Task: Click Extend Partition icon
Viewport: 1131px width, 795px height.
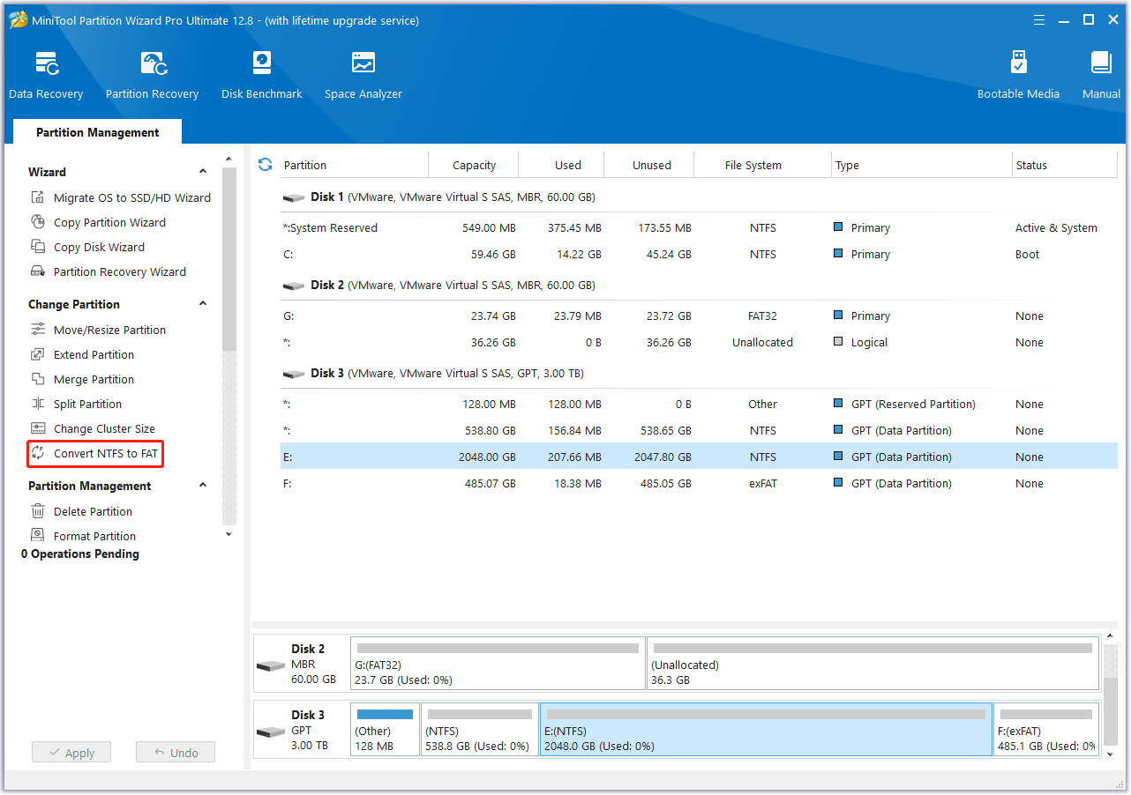Action: coord(38,354)
